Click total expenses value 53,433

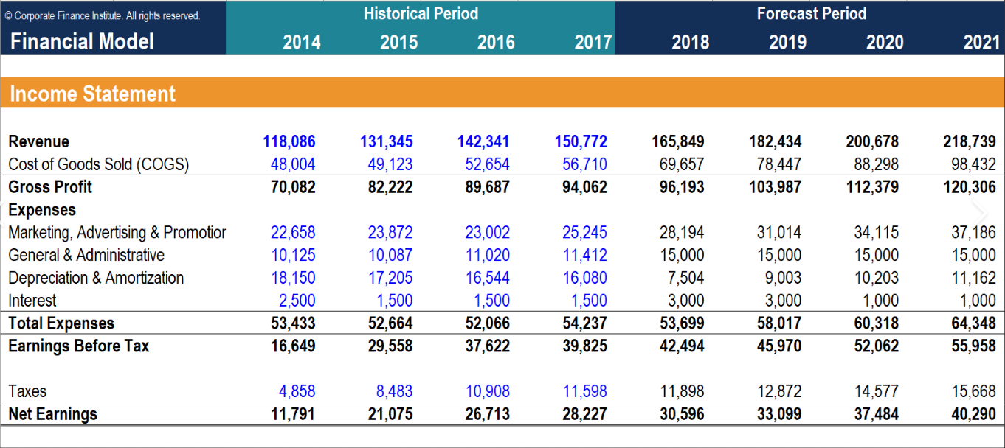tap(293, 323)
